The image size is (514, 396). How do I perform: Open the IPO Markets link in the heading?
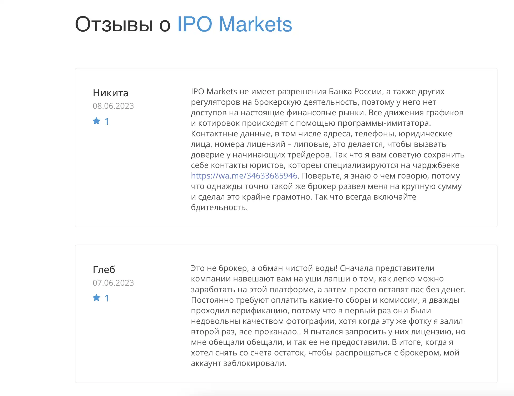235,24
